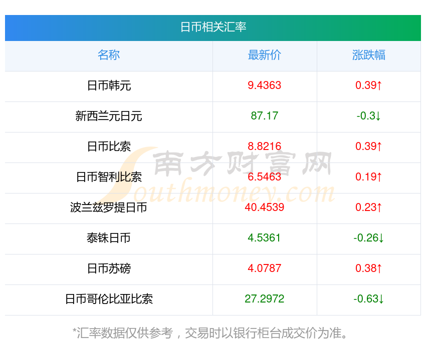Click the price 9.4363
This screenshot has height=349, width=426.
pos(264,85)
